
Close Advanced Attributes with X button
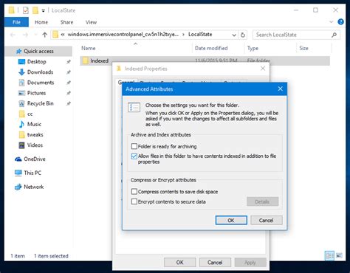pyautogui.click(x=280, y=89)
